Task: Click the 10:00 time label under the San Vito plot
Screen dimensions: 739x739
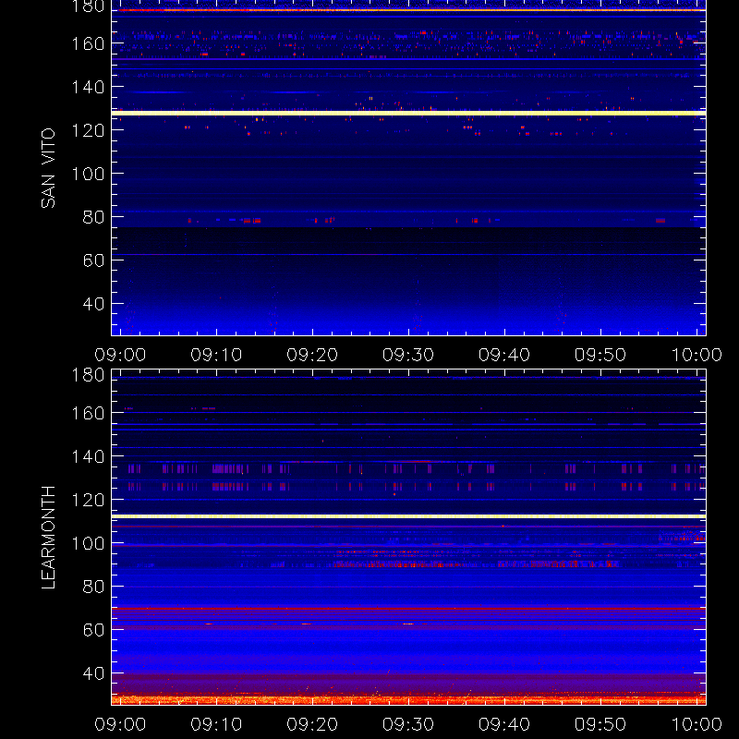Action: click(x=697, y=355)
